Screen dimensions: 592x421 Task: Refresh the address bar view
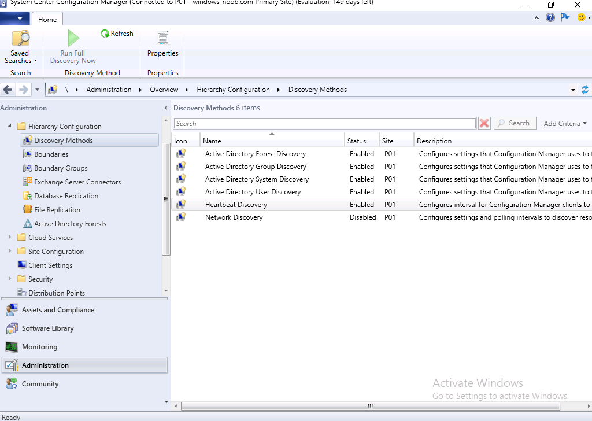(x=585, y=90)
